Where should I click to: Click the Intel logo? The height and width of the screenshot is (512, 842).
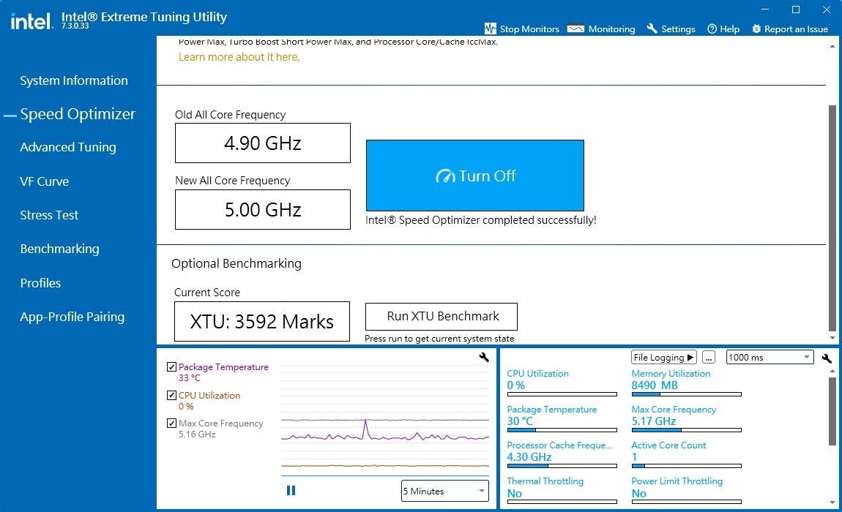(31, 21)
